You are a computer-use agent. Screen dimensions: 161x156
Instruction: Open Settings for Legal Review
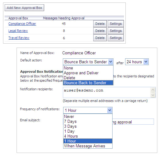[116, 31]
